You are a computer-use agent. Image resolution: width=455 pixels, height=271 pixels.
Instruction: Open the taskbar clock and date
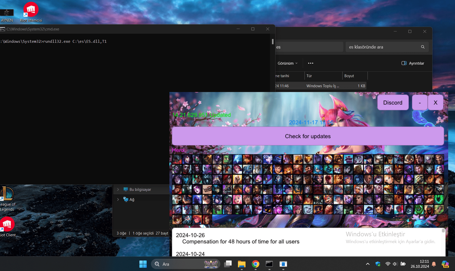(420, 264)
